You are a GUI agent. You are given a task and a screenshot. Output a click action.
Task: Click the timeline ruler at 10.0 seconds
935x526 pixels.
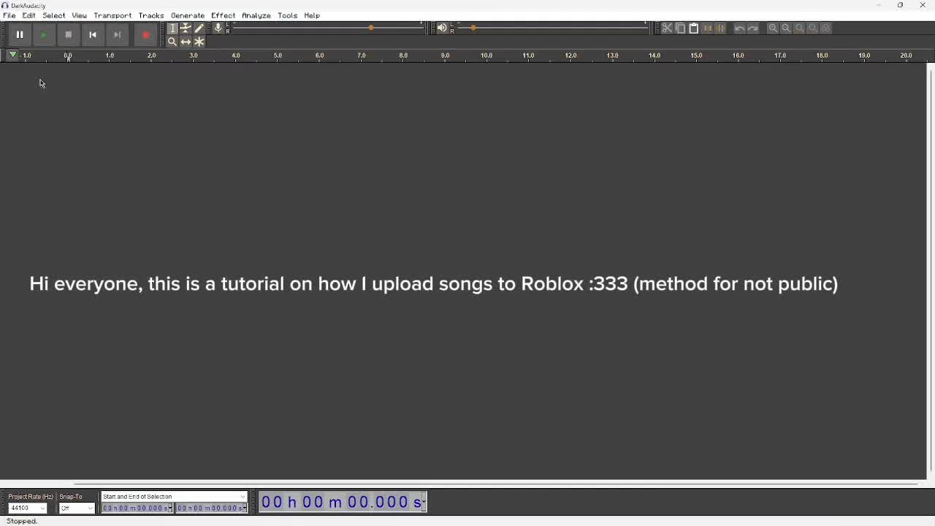pyautogui.click(x=486, y=56)
